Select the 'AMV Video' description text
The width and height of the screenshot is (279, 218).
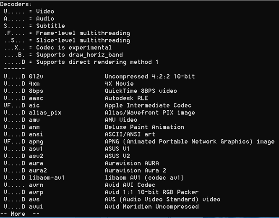point(121,120)
